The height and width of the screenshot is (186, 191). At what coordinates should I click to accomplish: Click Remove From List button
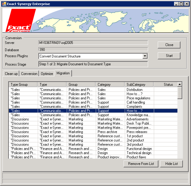[141, 164]
